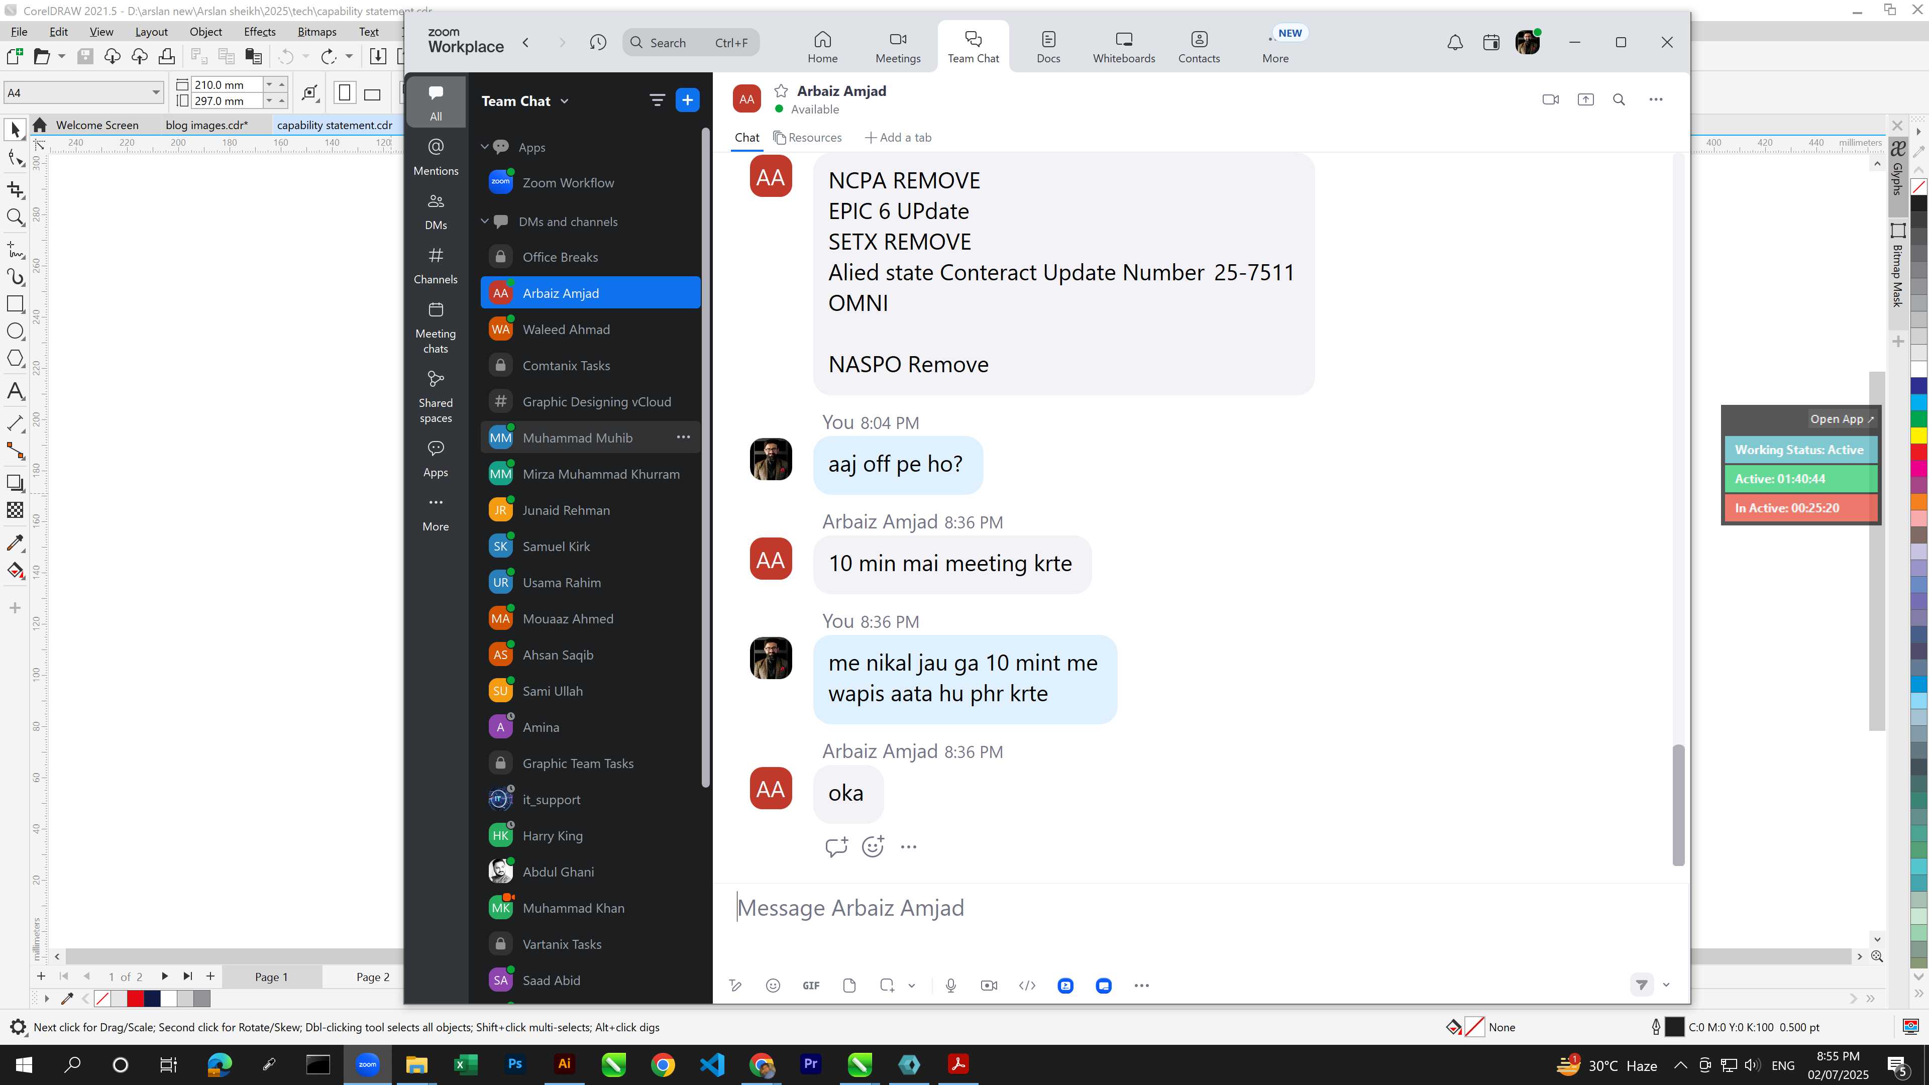Record an audio message with microphone
The width and height of the screenshot is (1929, 1085).
(951, 986)
